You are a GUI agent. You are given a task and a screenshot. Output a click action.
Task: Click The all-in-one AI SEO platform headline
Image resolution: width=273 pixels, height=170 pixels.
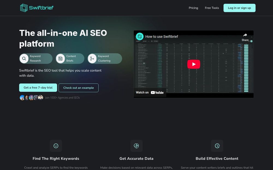point(63,38)
